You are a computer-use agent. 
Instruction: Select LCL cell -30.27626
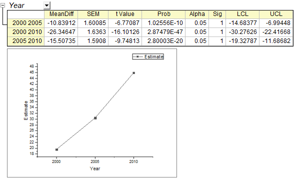pos(242,32)
